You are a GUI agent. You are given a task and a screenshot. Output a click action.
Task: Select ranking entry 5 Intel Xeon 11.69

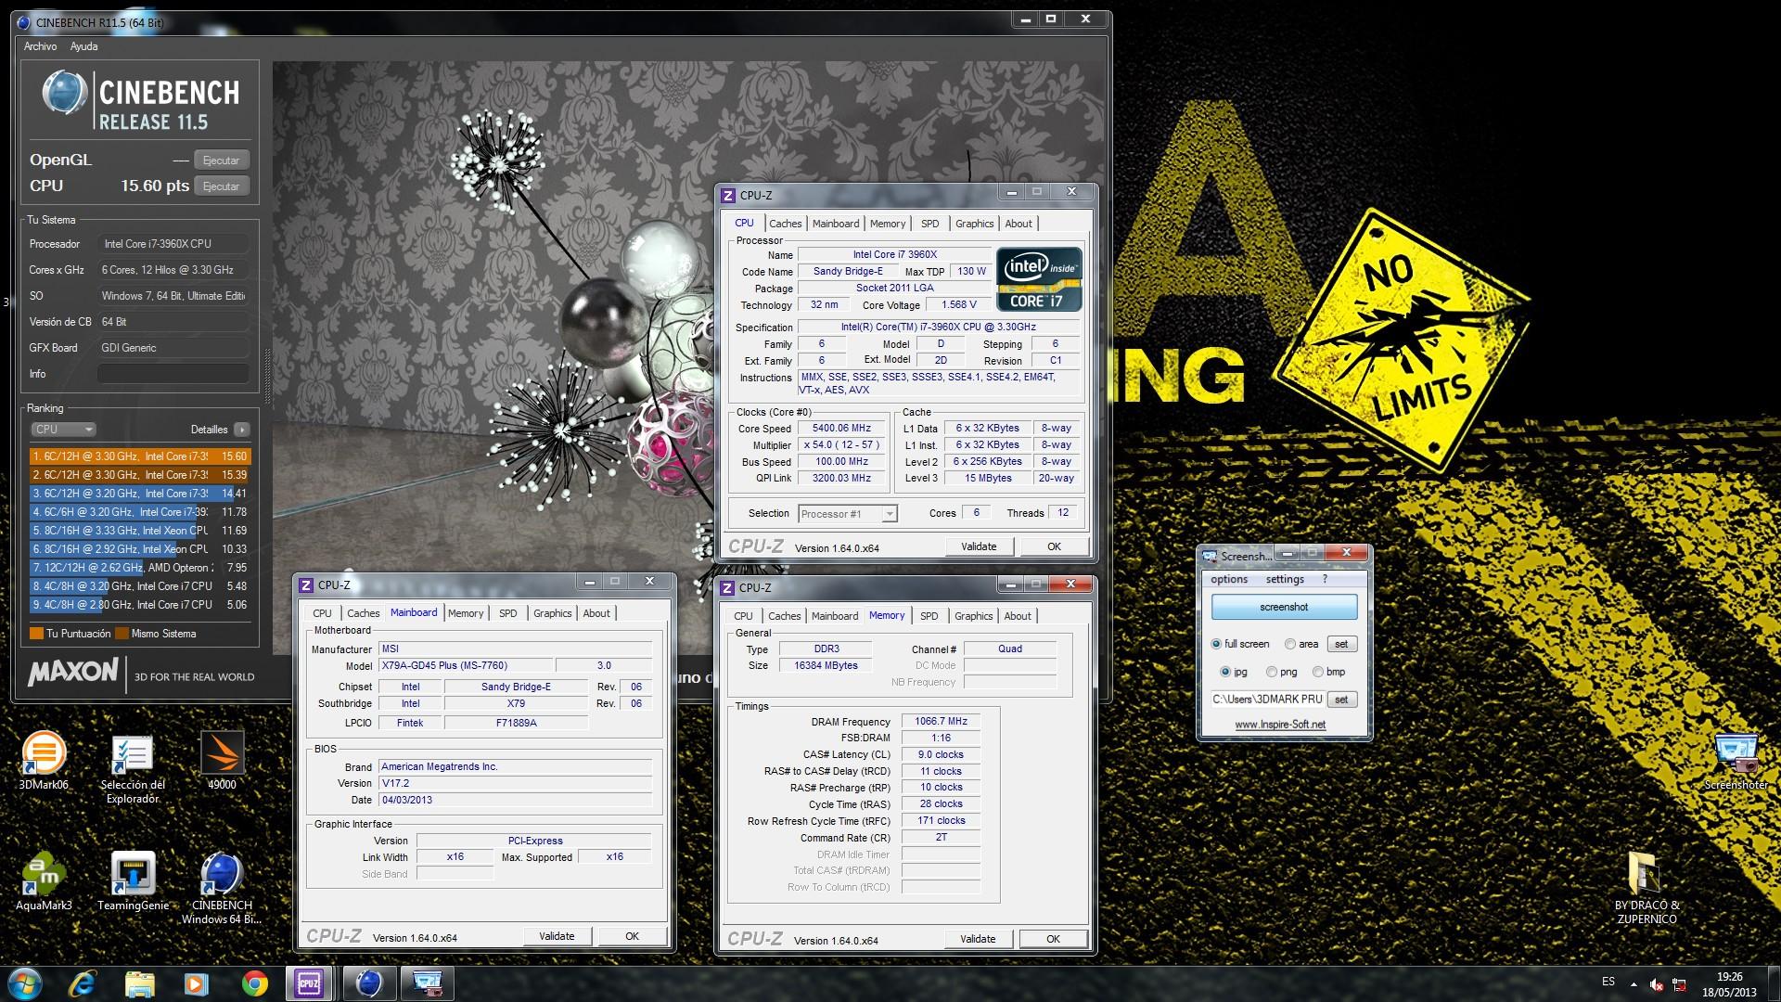point(140,531)
